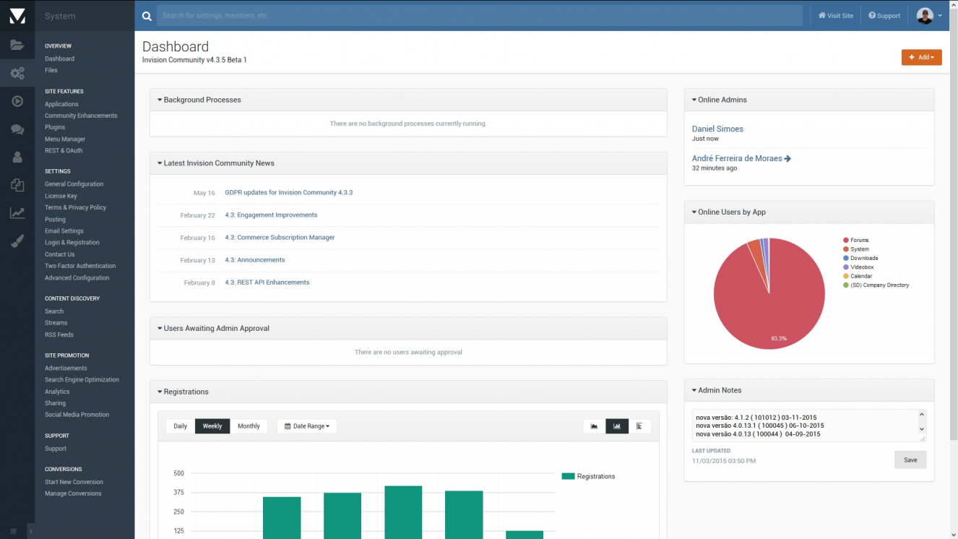Open the folder icon in left rail
This screenshot has height=539, width=958.
coord(17,45)
